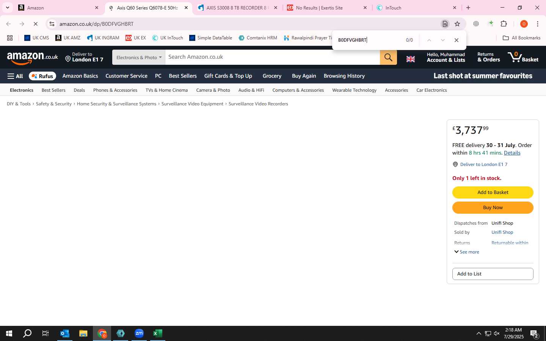Click the Windows Start button

(9, 333)
